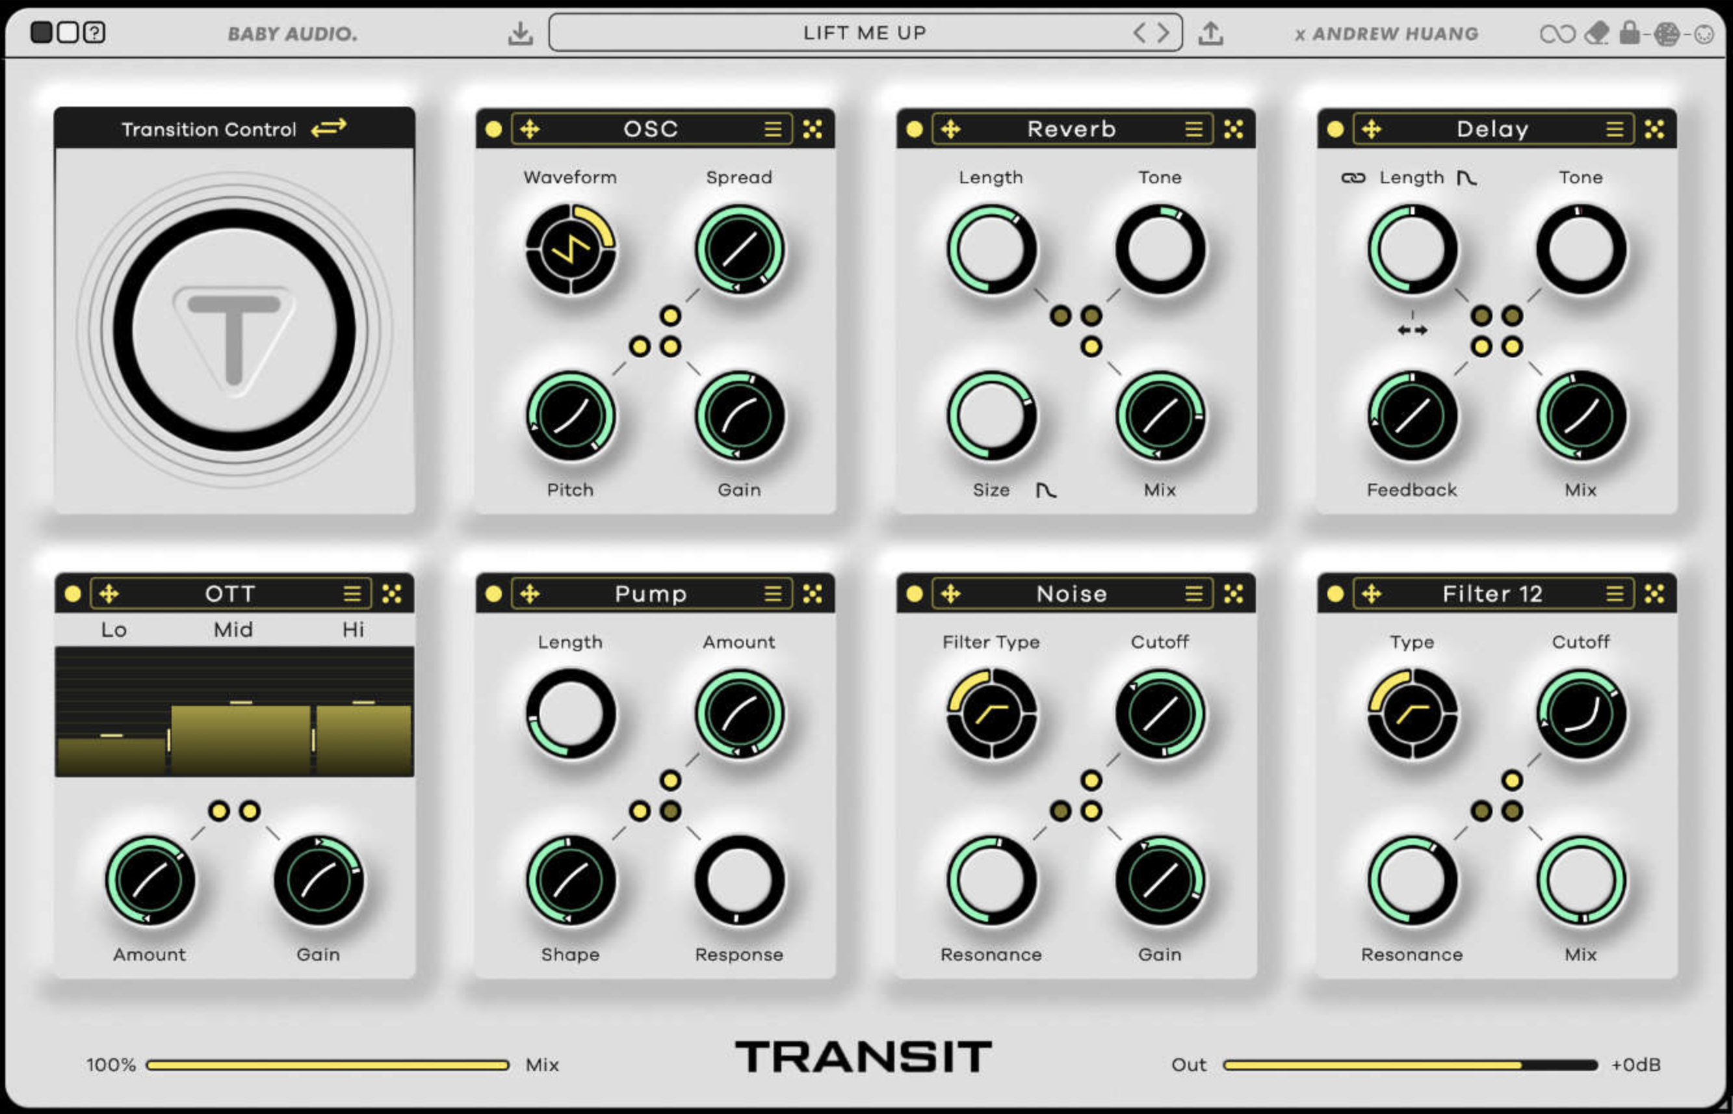The image size is (1733, 1114).
Task: Open the Noise module type menu
Action: 1193,594
